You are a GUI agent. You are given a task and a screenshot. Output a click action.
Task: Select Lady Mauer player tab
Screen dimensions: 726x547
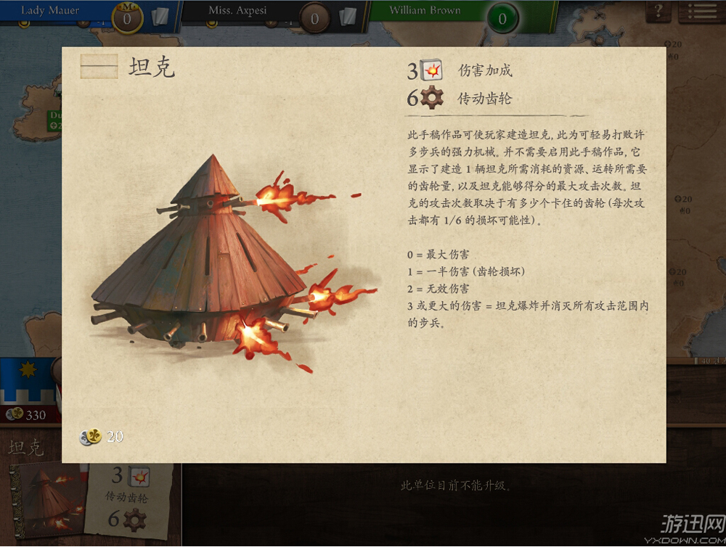[88, 12]
